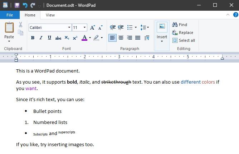
Task: Open WordPad Help question mark
Action: [236, 15]
